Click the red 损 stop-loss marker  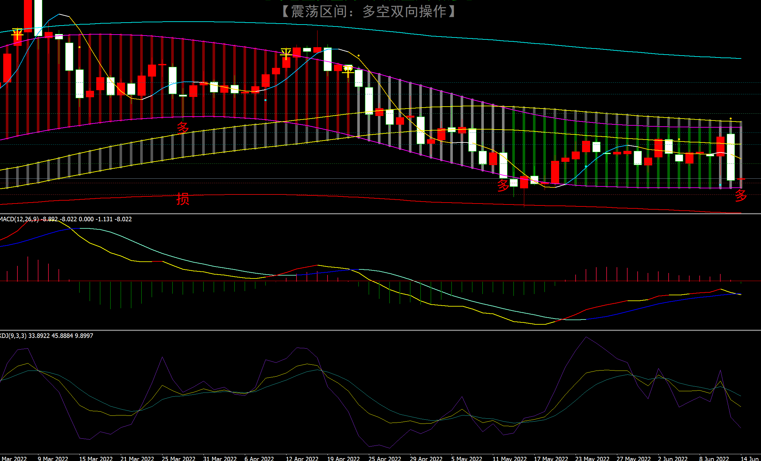click(x=183, y=199)
